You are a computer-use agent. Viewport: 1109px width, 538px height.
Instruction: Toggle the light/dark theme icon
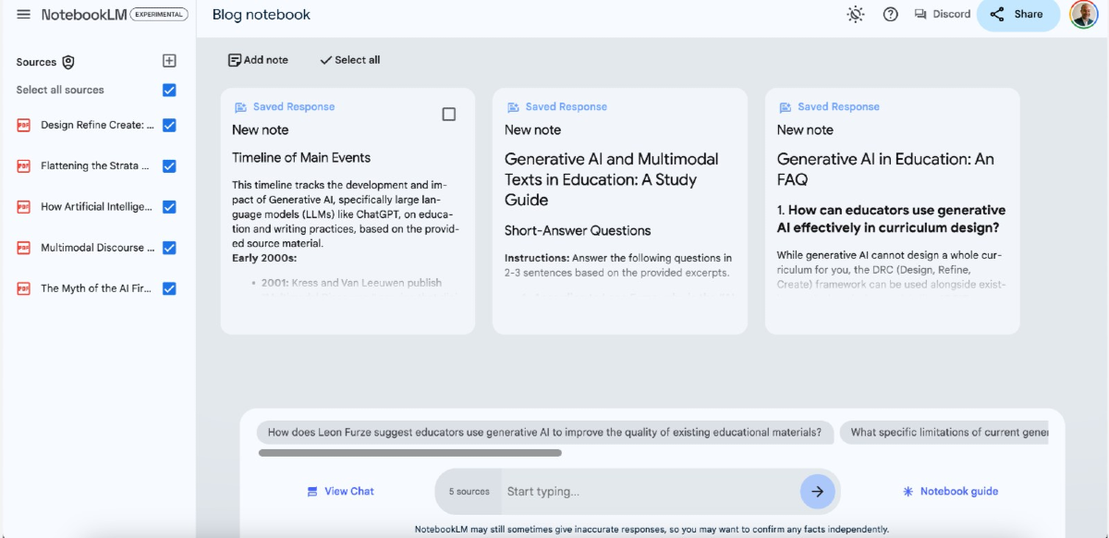click(x=856, y=15)
